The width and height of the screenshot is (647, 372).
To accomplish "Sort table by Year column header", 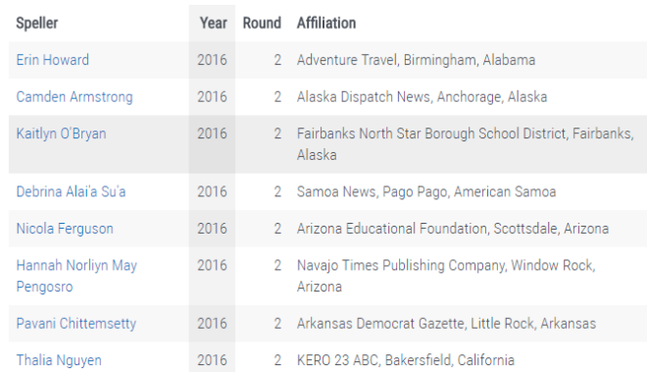I will click(x=214, y=24).
